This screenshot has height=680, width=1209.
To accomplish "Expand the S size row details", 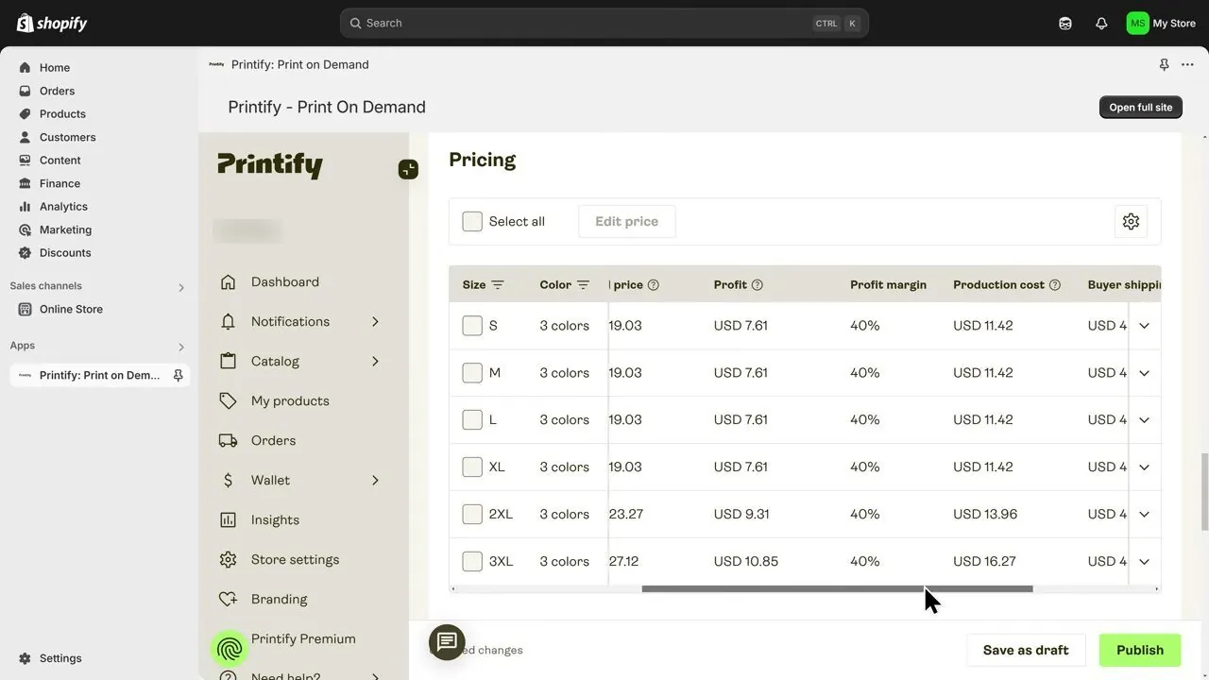I will tap(1144, 325).
